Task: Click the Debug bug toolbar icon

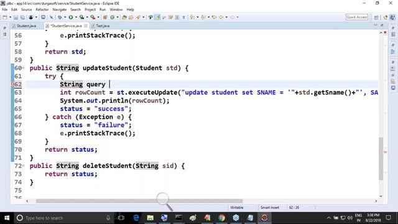Action: coord(60,17)
